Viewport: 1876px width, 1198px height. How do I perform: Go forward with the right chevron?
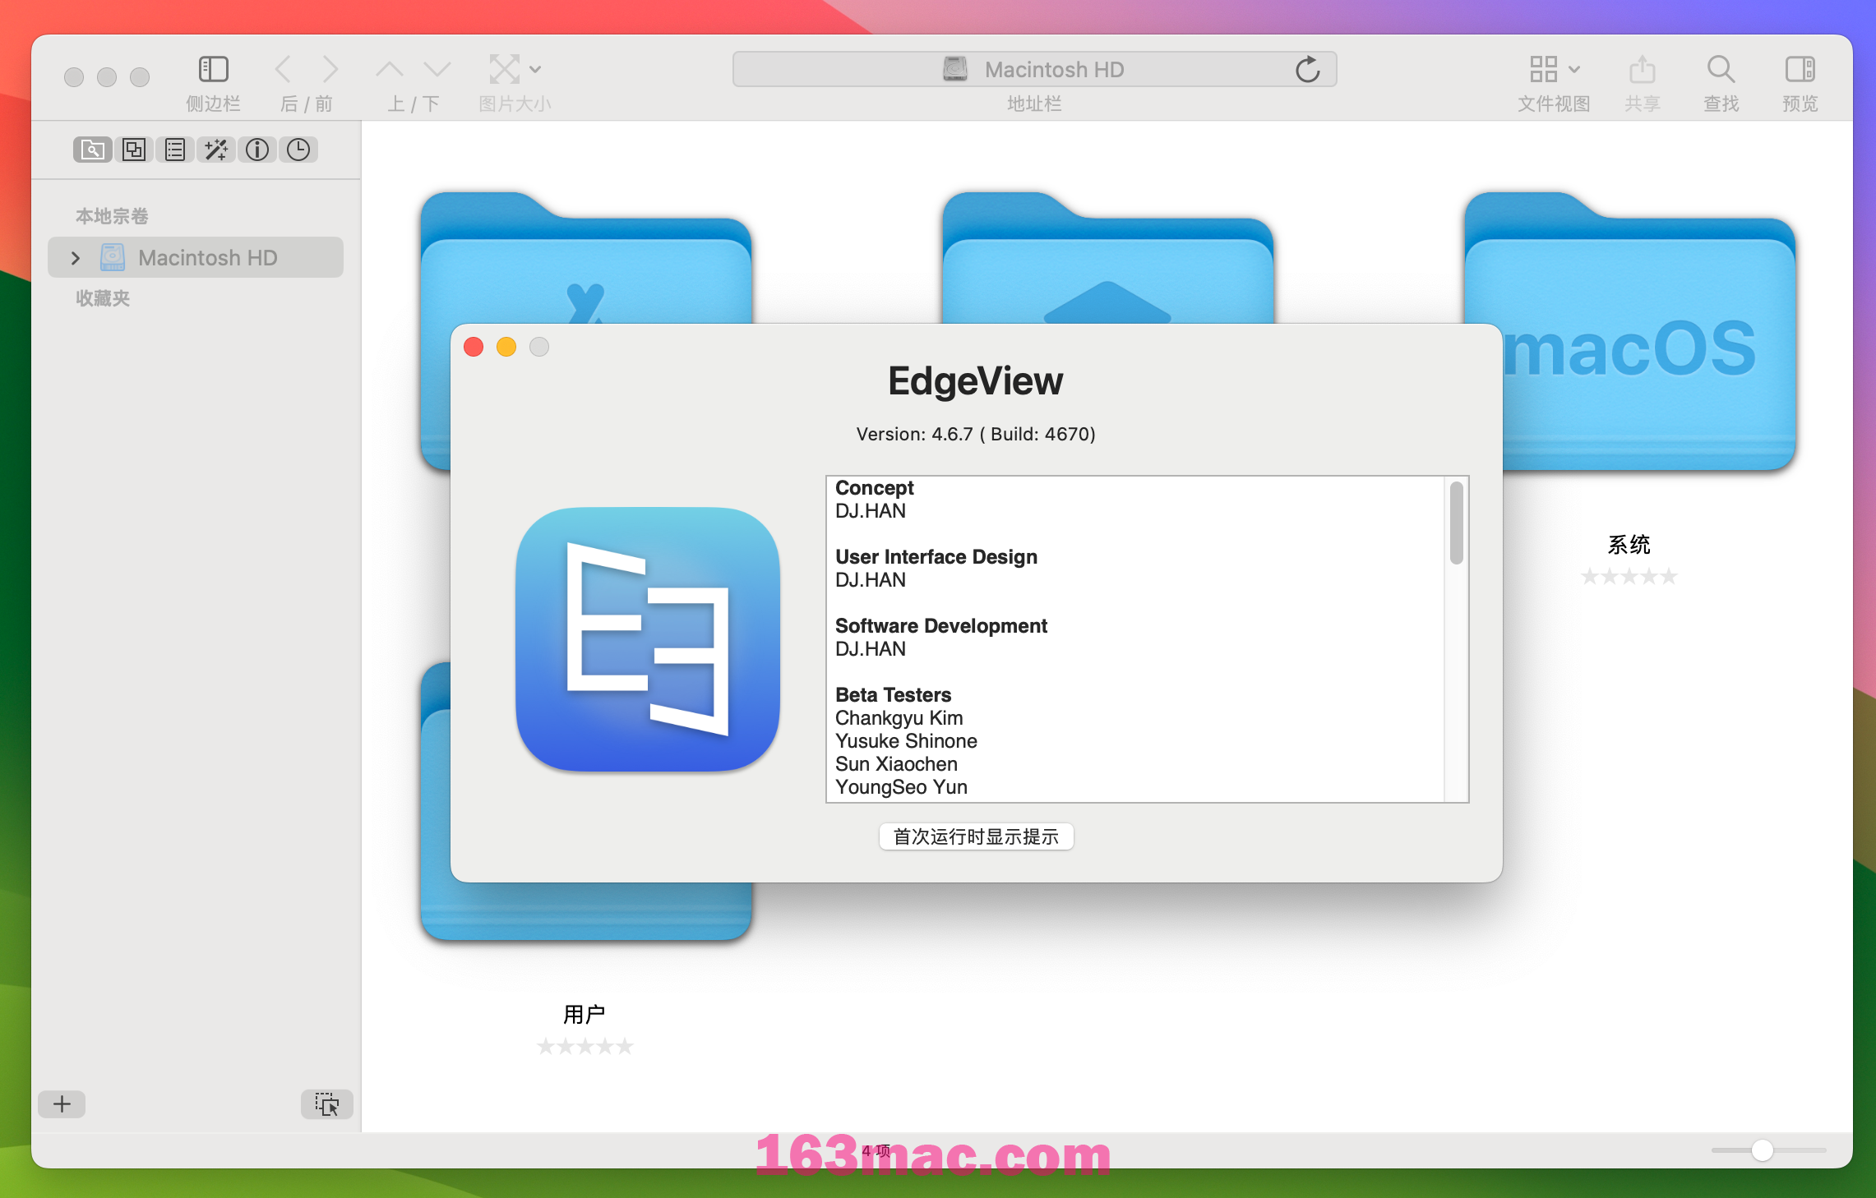pyautogui.click(x=330, y=69)
